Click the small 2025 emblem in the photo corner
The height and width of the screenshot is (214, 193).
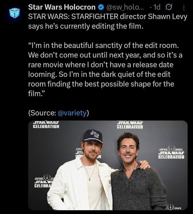(174, 208)
